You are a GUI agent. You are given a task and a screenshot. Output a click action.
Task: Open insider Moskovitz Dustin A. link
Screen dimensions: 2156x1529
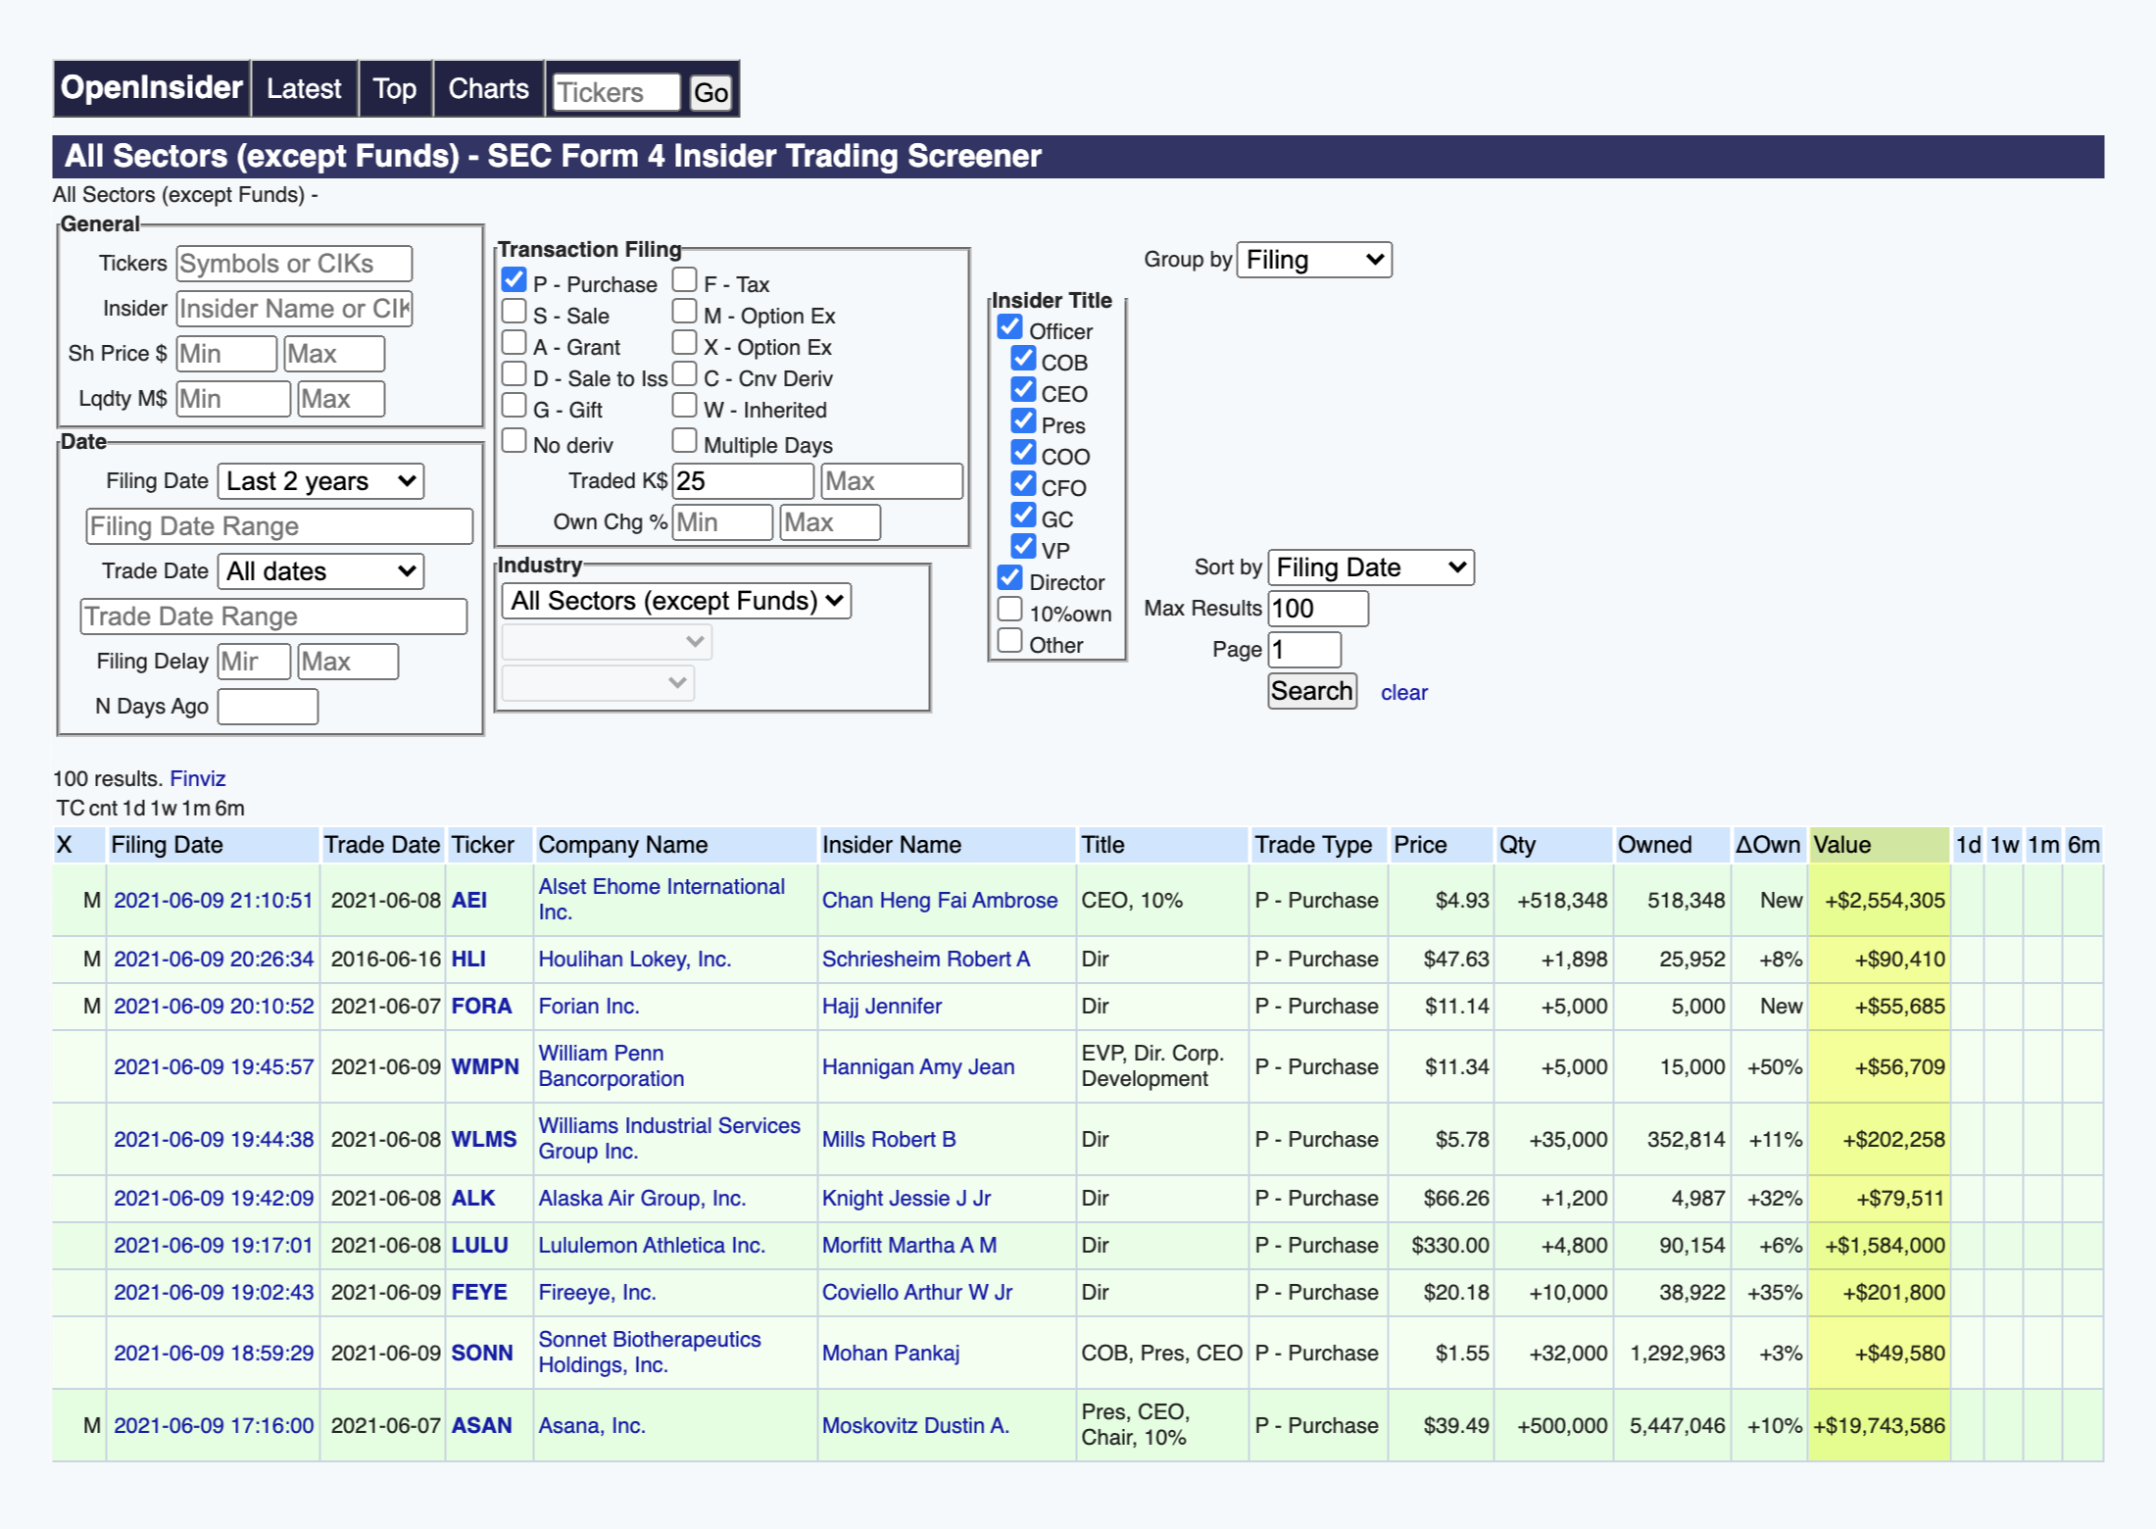[x=915, y=1425]
